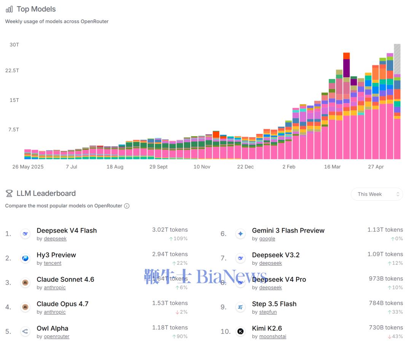Click the Claude Opus 4.7 anthropic logo
The image size is (411, 346).
point(25,307)
